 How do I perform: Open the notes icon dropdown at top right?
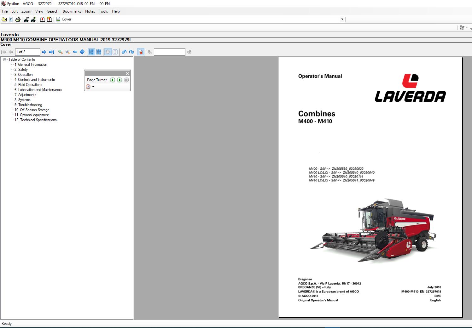click(x=467, y=28)
